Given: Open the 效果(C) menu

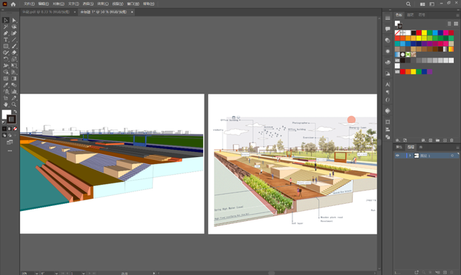Looking at the screenshot, I should (x=103, y=4).
